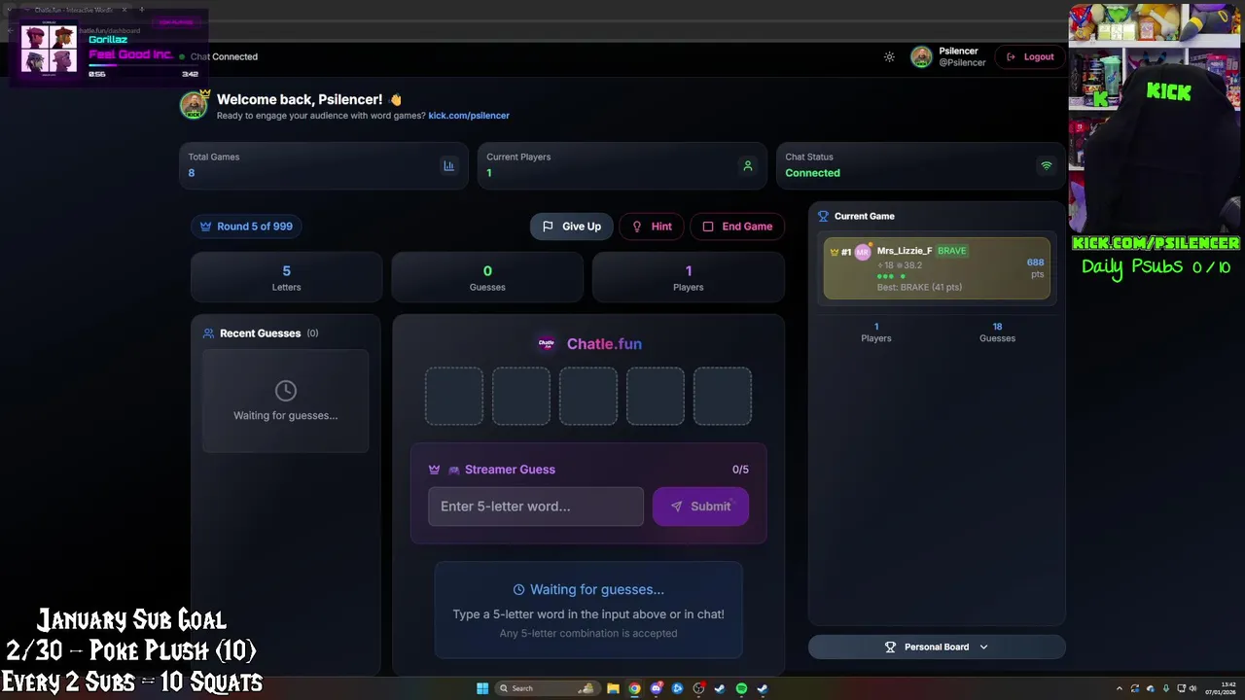Click the Round 5 of 999 badge
This screenshot has height=700, width=1245.
point(246,227)
